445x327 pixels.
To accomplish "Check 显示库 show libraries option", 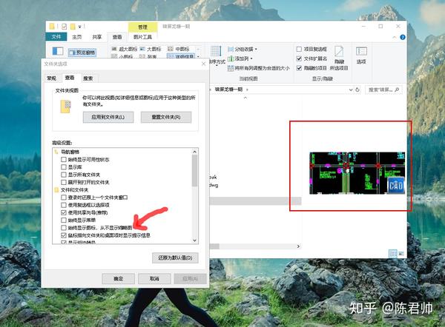I will 64,167.
